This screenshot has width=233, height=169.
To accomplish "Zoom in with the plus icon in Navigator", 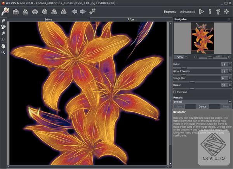I will (230, 57).
